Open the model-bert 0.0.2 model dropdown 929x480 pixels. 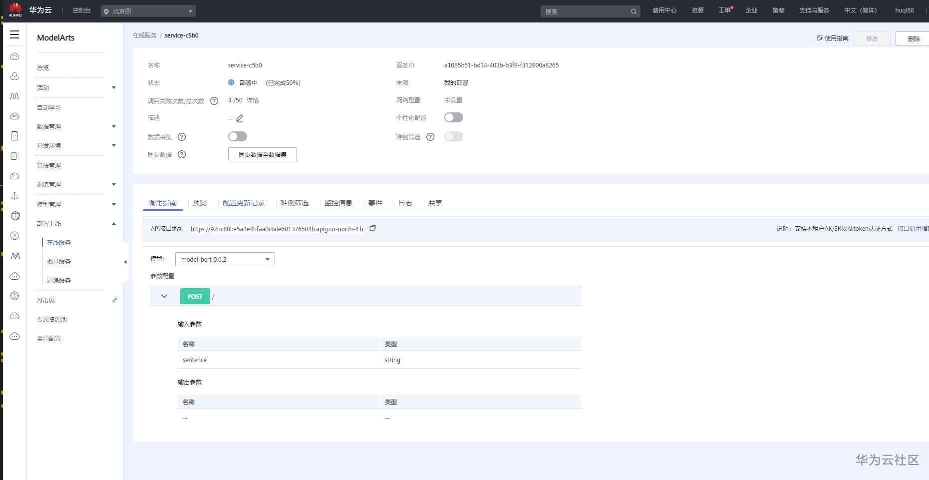pos(225,259)
